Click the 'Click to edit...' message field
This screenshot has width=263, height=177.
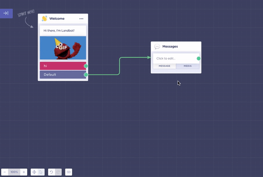coord(176,58)
